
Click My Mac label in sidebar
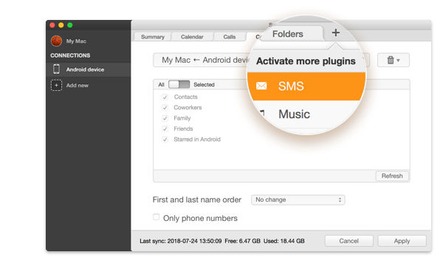click(76, 41)
